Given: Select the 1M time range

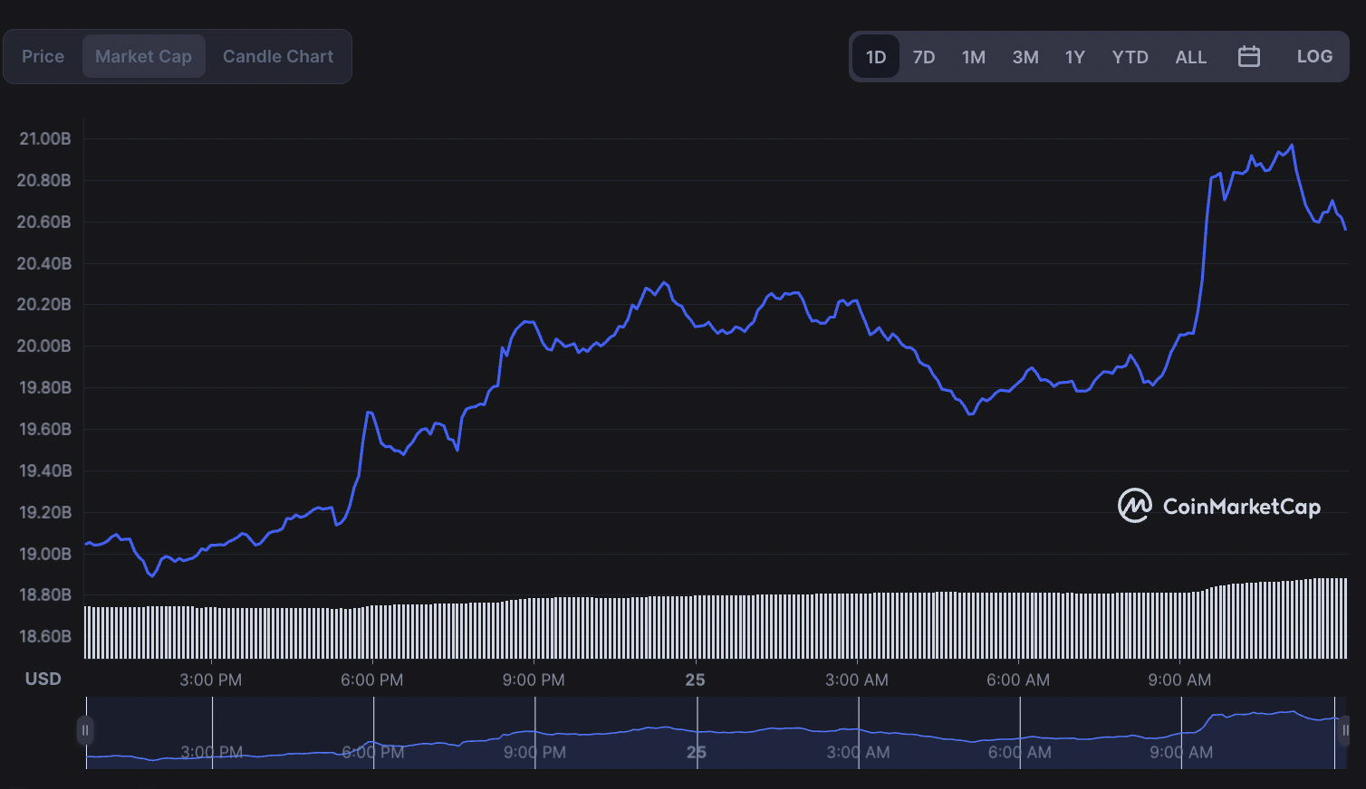Looking at the screenshot, I should coord(974,56).
